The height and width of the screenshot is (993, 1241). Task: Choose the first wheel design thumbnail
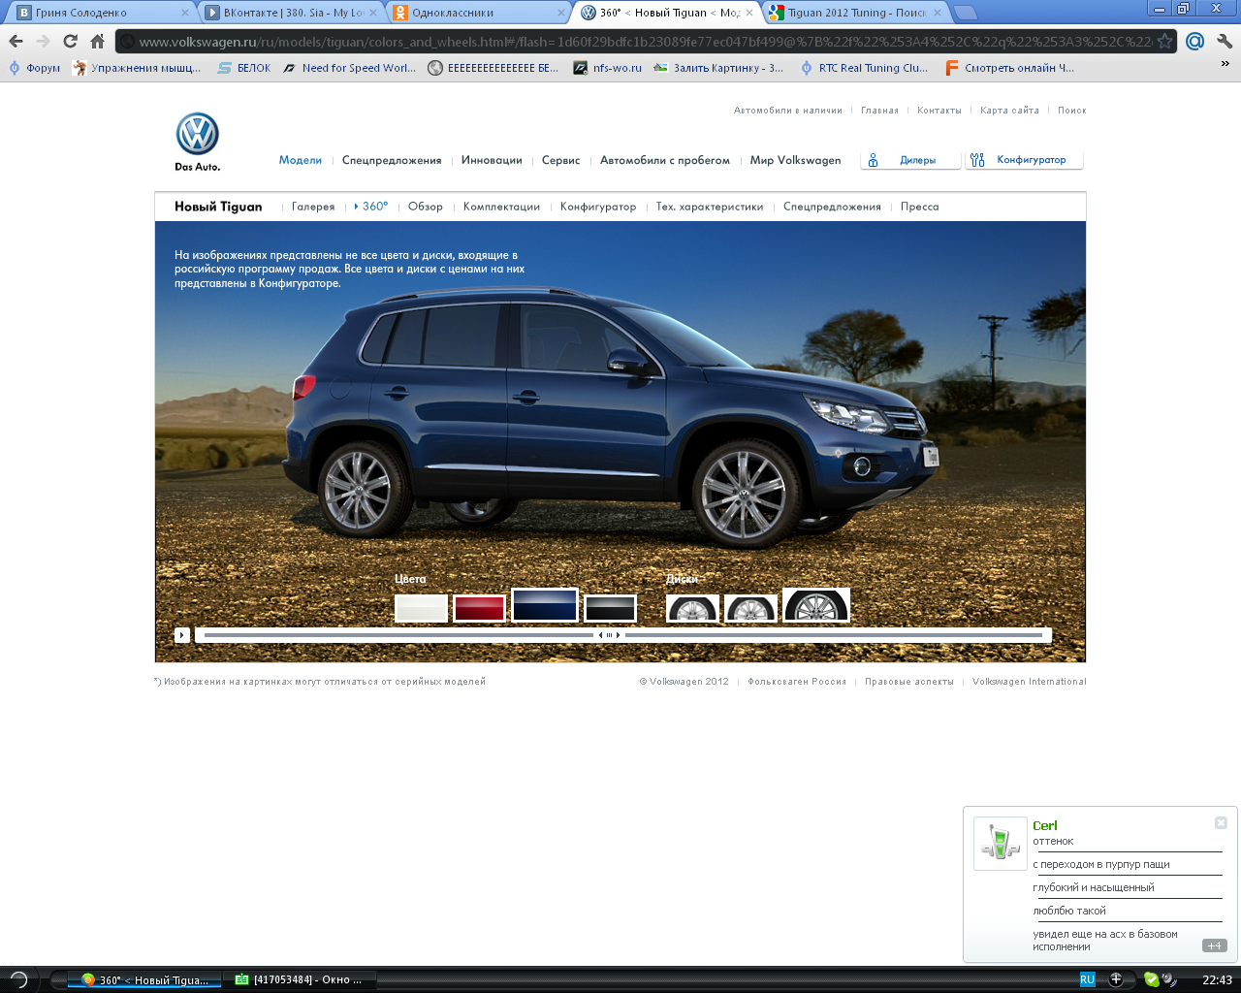[x=692, y=608]
